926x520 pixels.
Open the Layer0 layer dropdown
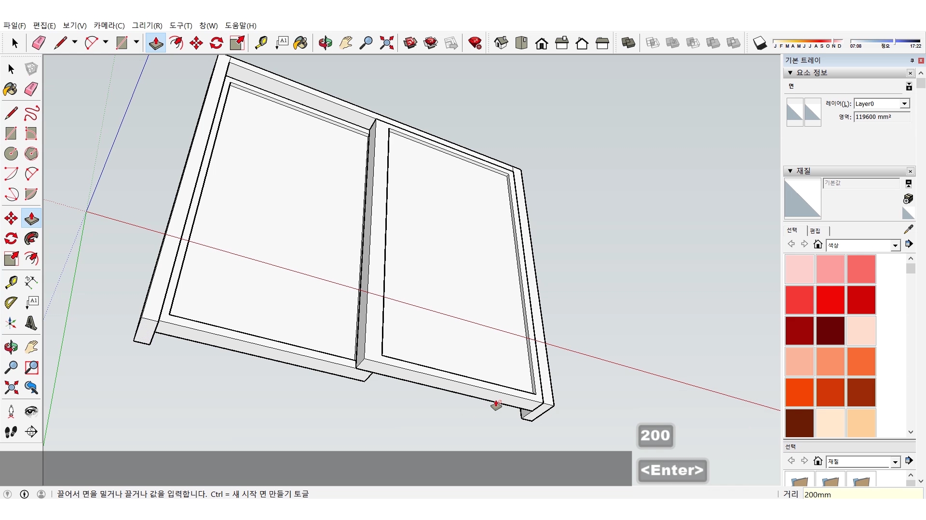pos(904,104)
